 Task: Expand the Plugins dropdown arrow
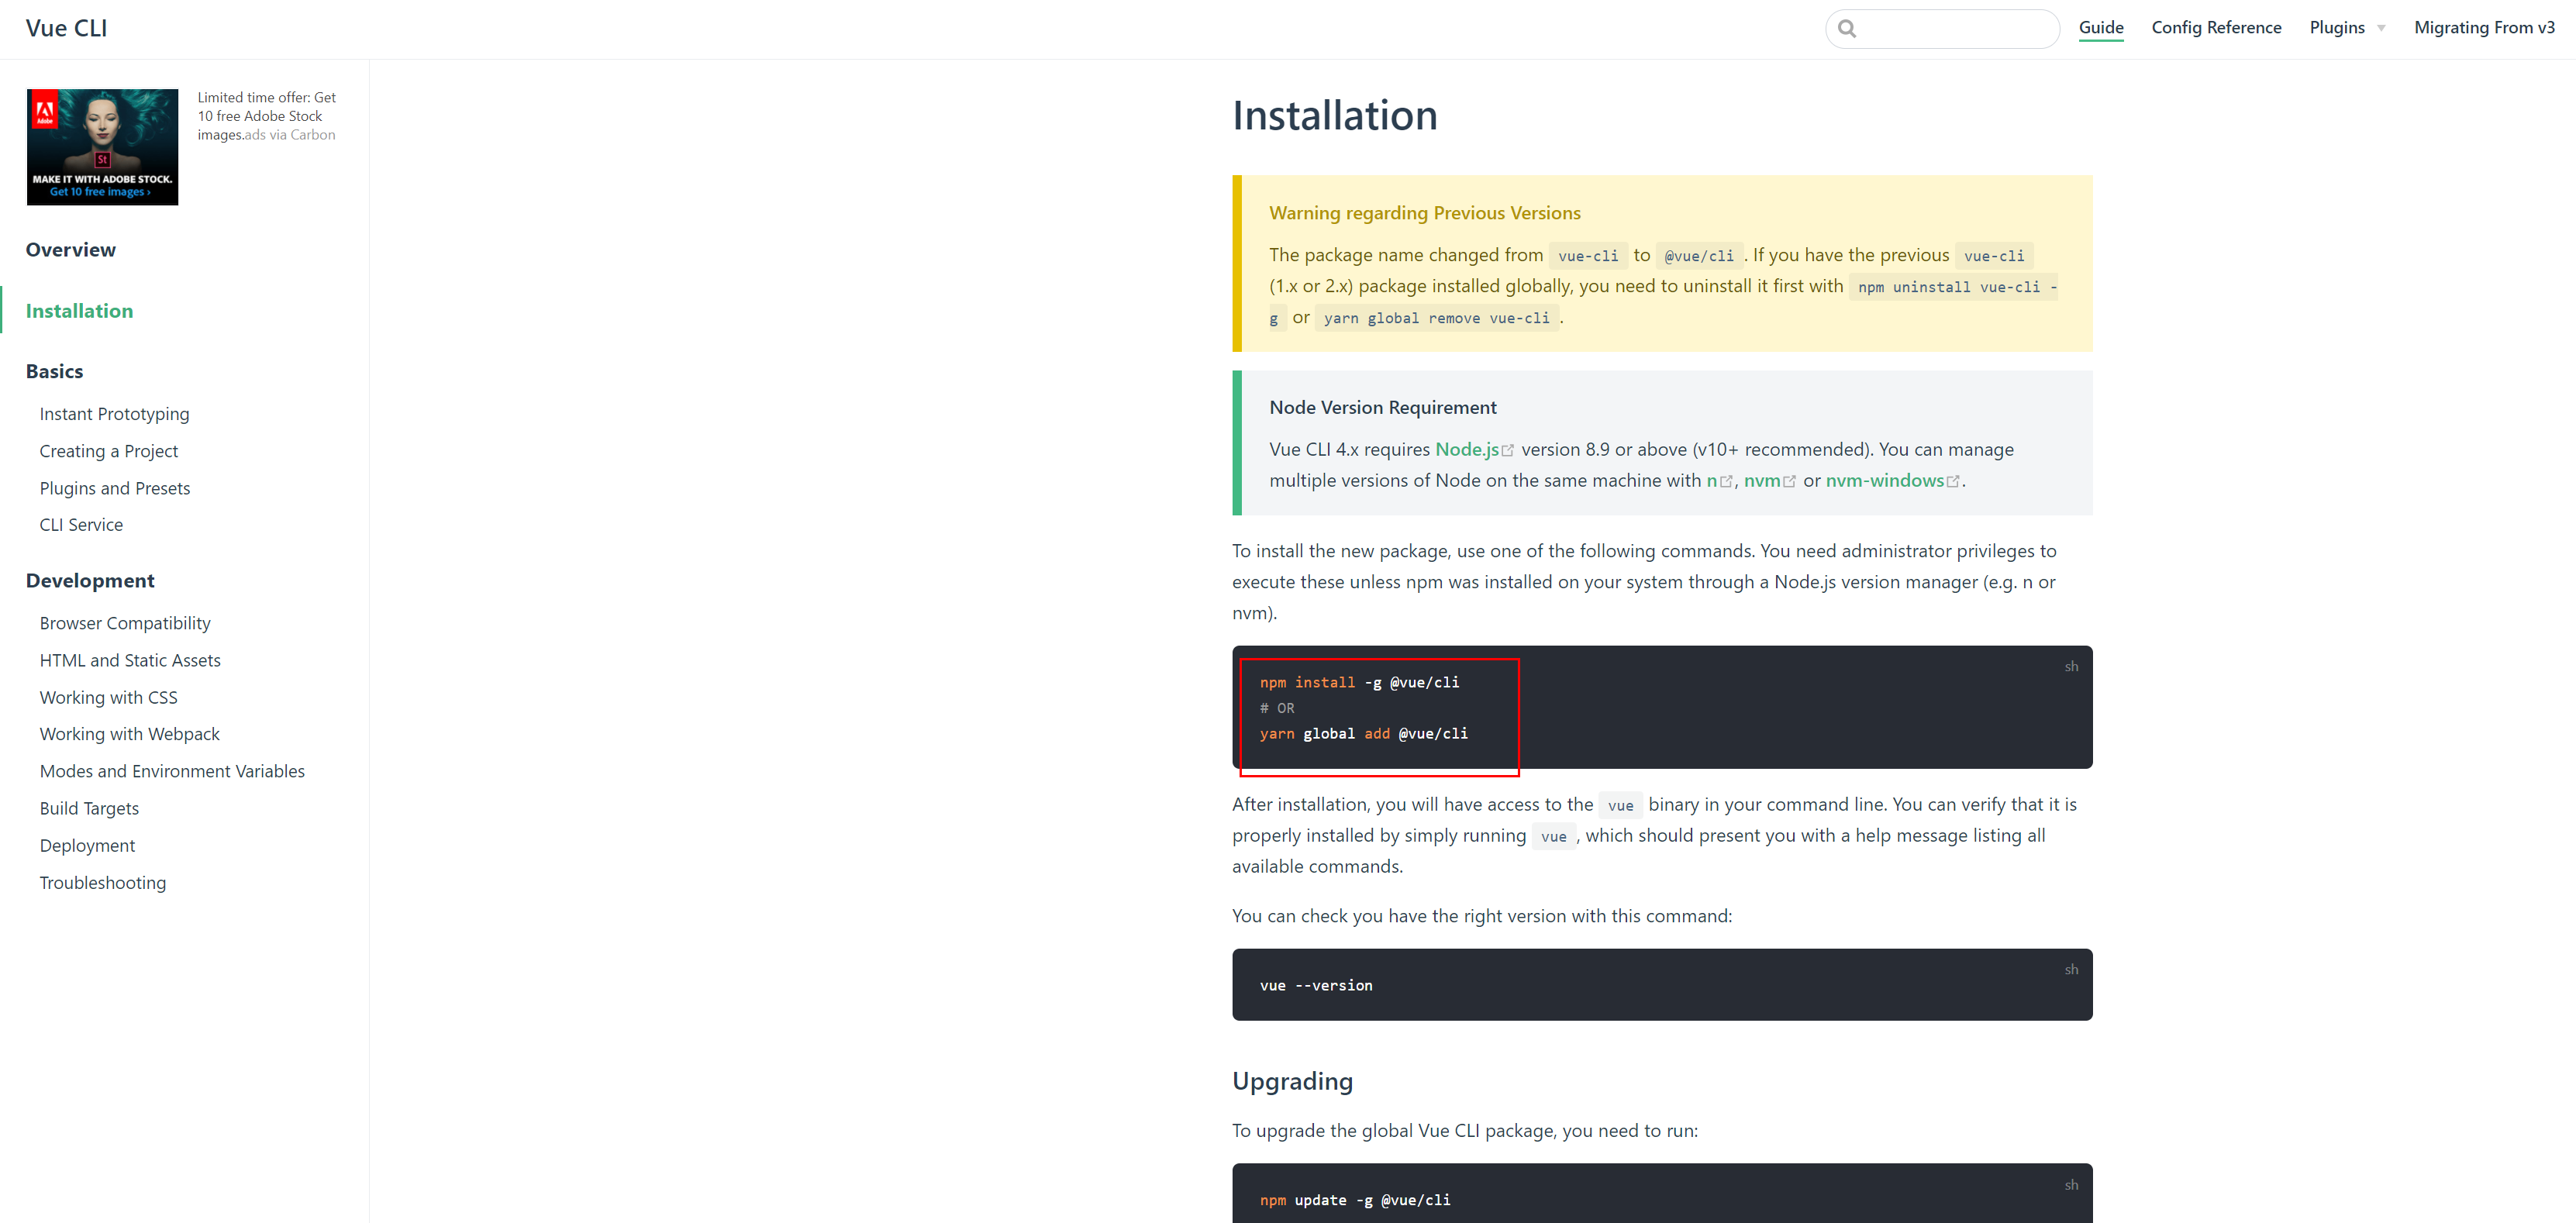pyautogui.click(x=2381, y=29)
